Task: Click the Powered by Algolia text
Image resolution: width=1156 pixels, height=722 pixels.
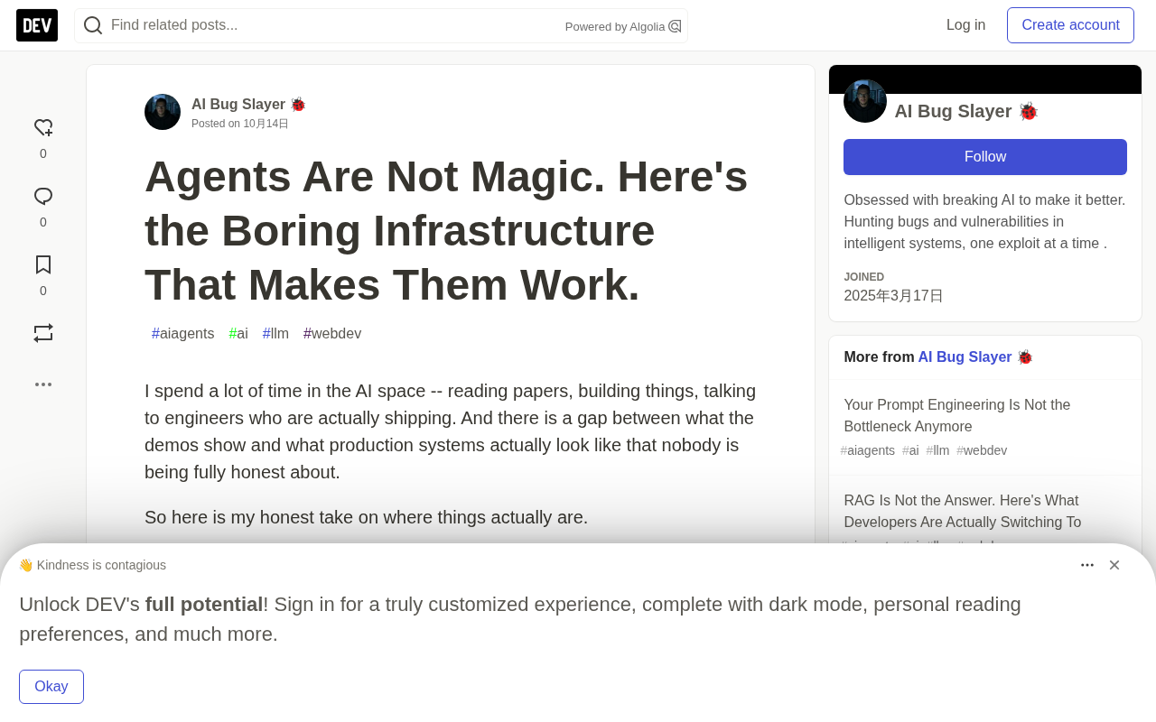Action: pyautogui.click(x=615, y=27)
